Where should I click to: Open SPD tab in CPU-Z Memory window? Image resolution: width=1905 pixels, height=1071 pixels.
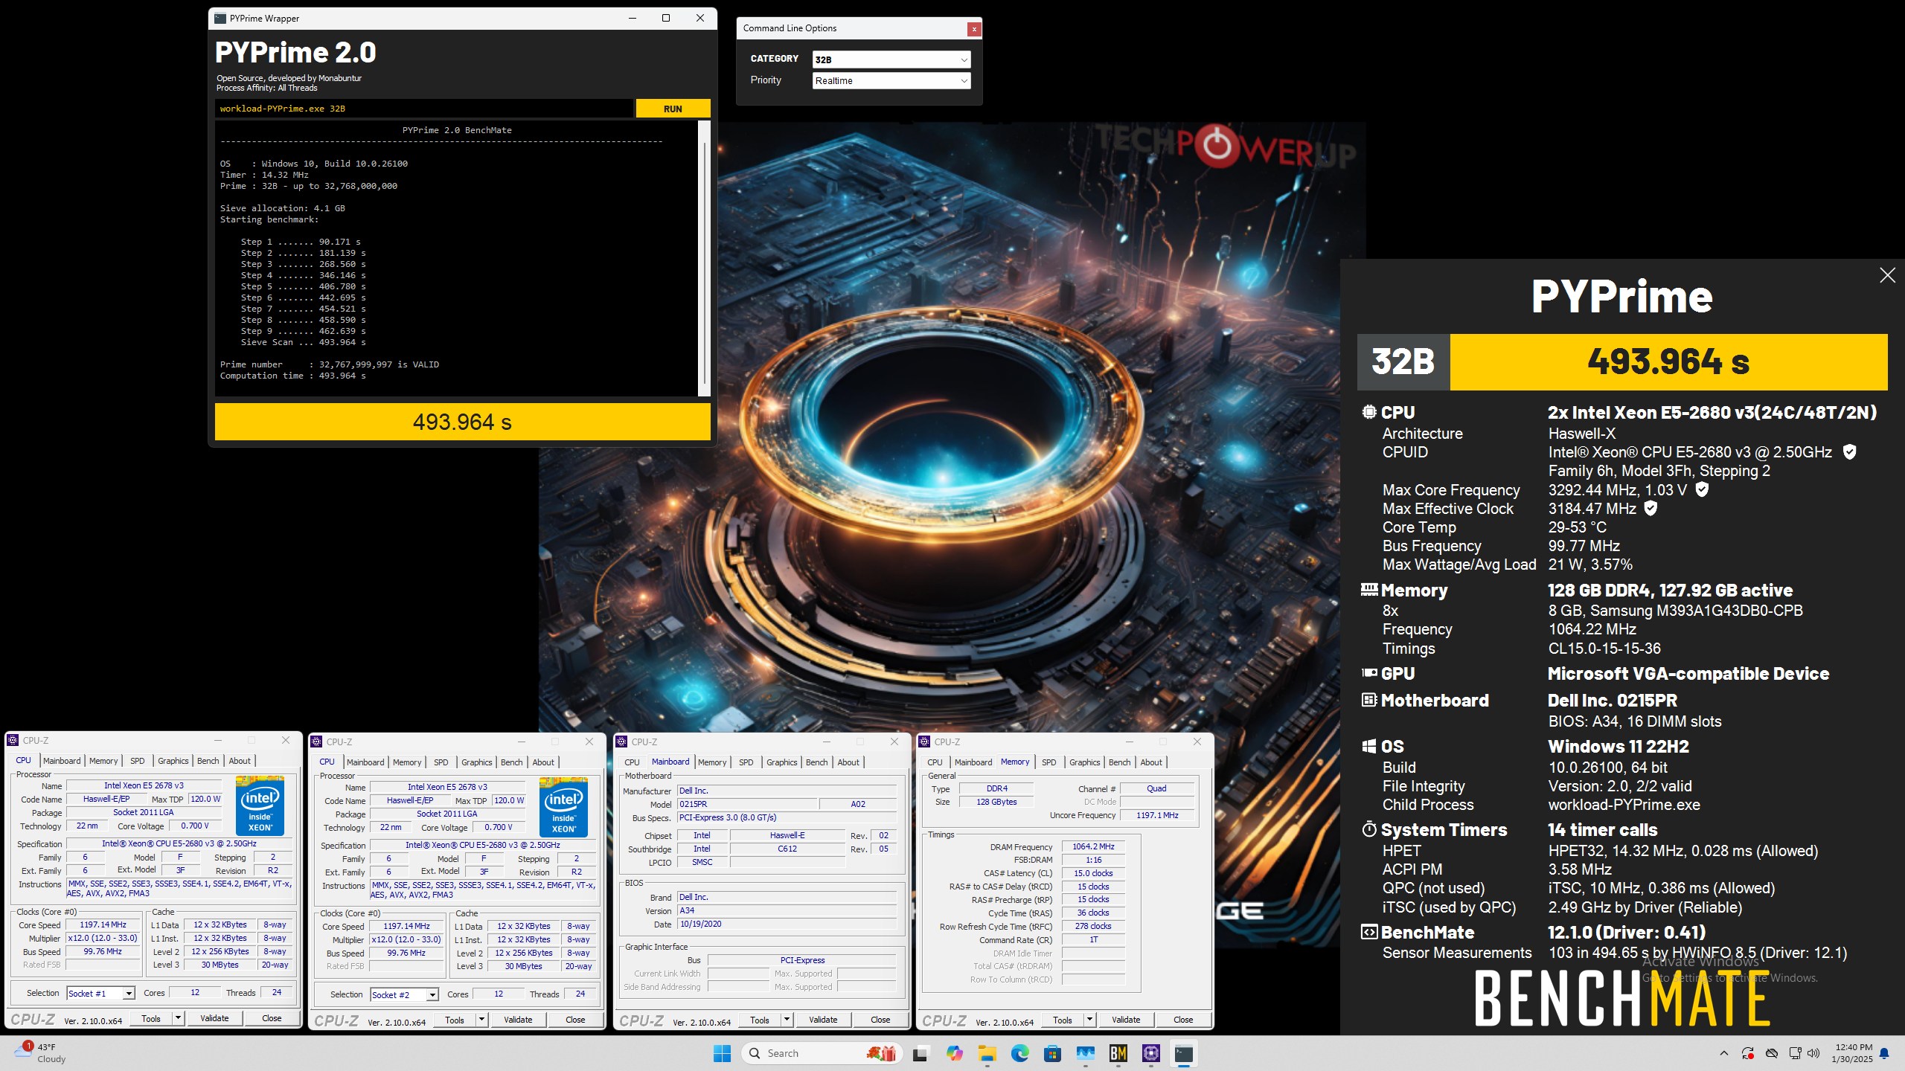[x=1049, y=762]
